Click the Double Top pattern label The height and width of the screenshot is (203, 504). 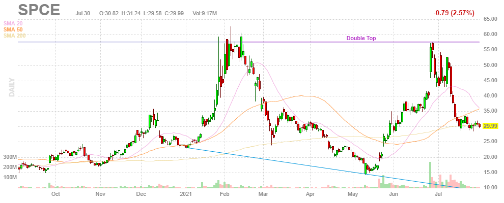click(x=361, y=38)
